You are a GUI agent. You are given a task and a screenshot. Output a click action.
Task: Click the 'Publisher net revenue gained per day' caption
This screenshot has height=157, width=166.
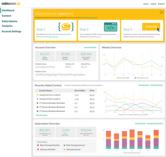click(133, 115)
